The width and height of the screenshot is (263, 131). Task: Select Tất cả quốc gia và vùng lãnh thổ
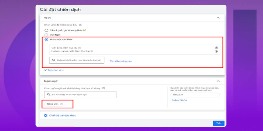tap(46, 30)
